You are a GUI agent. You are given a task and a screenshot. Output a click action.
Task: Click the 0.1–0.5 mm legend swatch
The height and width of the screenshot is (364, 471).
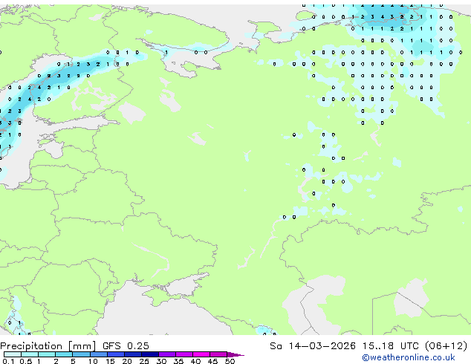pyautogui.click(x=13, y=354)
